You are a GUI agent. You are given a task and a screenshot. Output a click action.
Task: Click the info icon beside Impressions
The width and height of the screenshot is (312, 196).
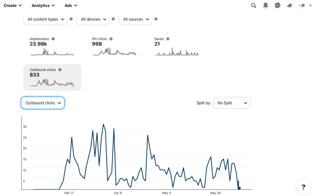53,39
